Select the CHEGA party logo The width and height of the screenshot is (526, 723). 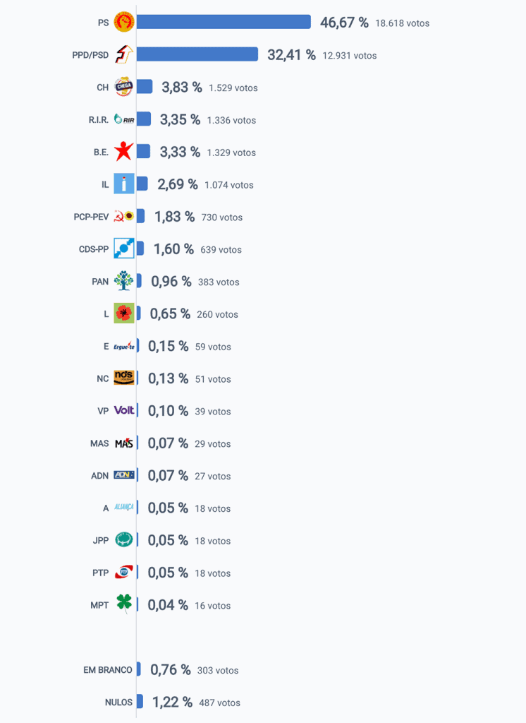[124, 87]
